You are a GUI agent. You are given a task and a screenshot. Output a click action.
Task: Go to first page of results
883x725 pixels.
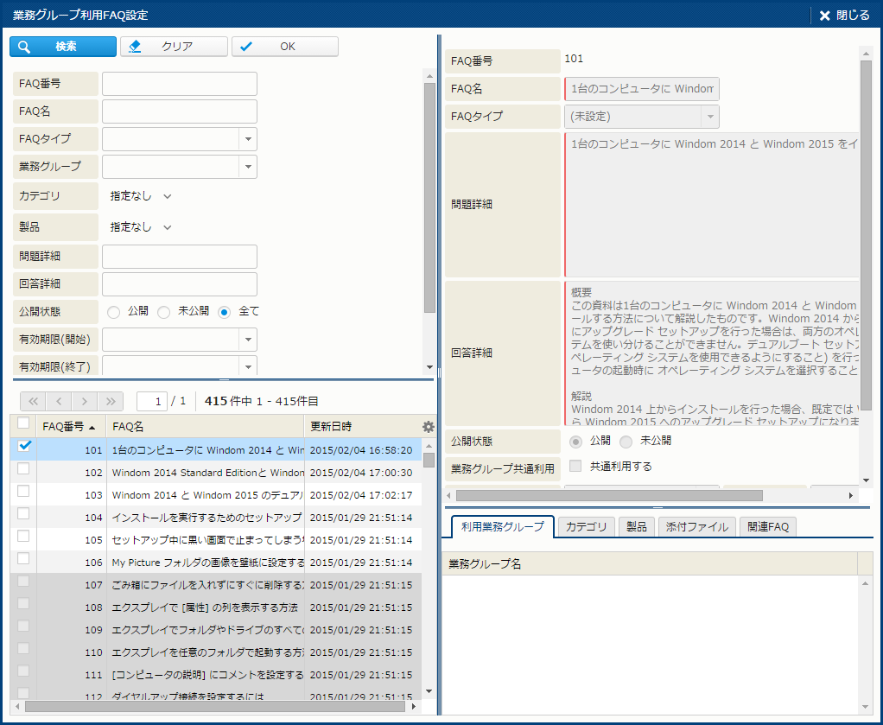[33, 401]
